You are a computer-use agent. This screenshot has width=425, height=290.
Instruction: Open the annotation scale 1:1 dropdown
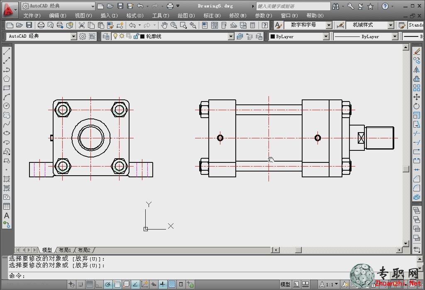(330, 284)
